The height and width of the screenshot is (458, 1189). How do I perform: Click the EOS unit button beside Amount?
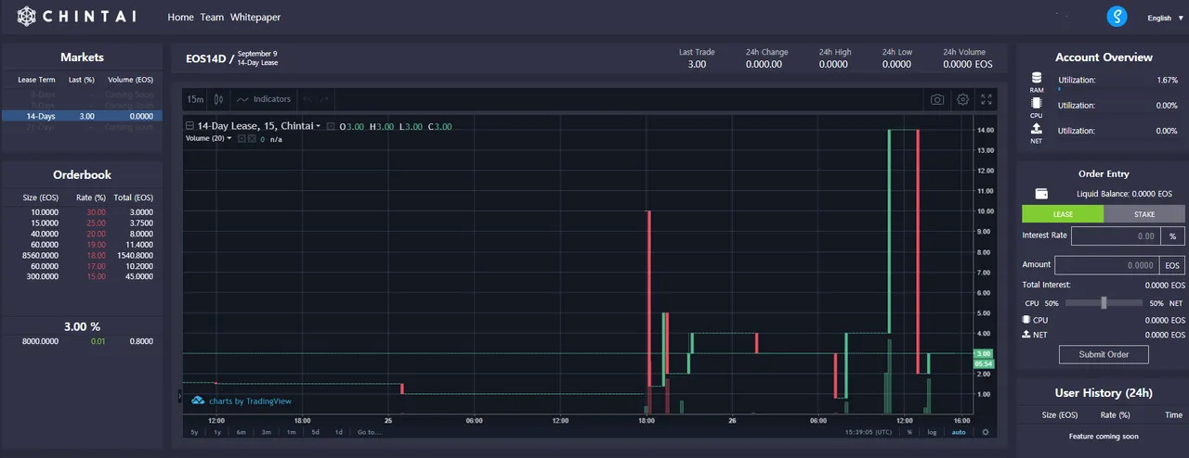1174,265
